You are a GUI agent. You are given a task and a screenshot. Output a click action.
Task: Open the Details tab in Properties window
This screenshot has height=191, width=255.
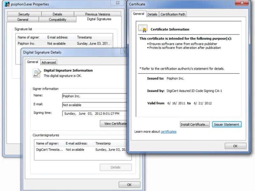click(x=57, y=14)
